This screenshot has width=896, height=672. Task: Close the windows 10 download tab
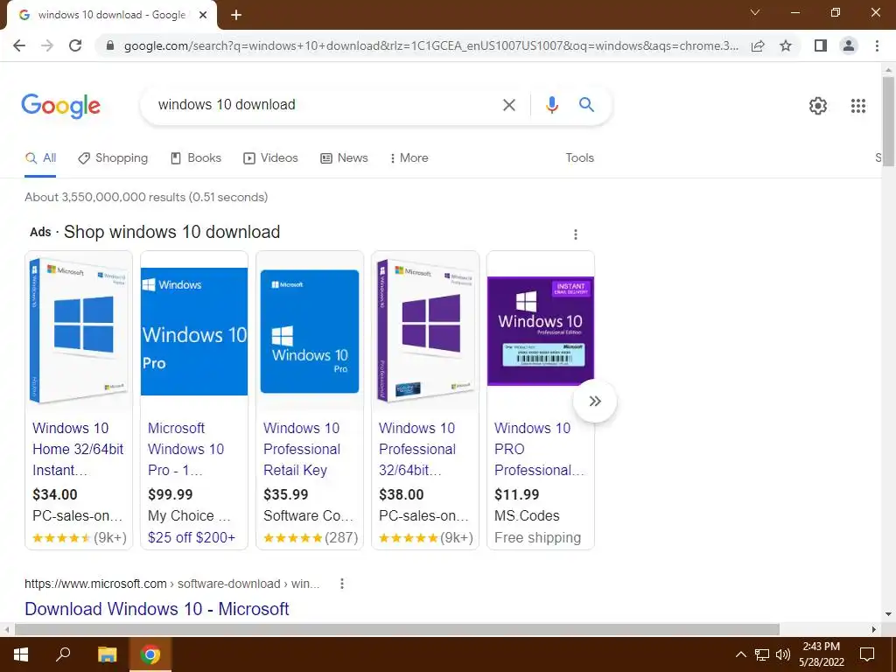[203, 16]
